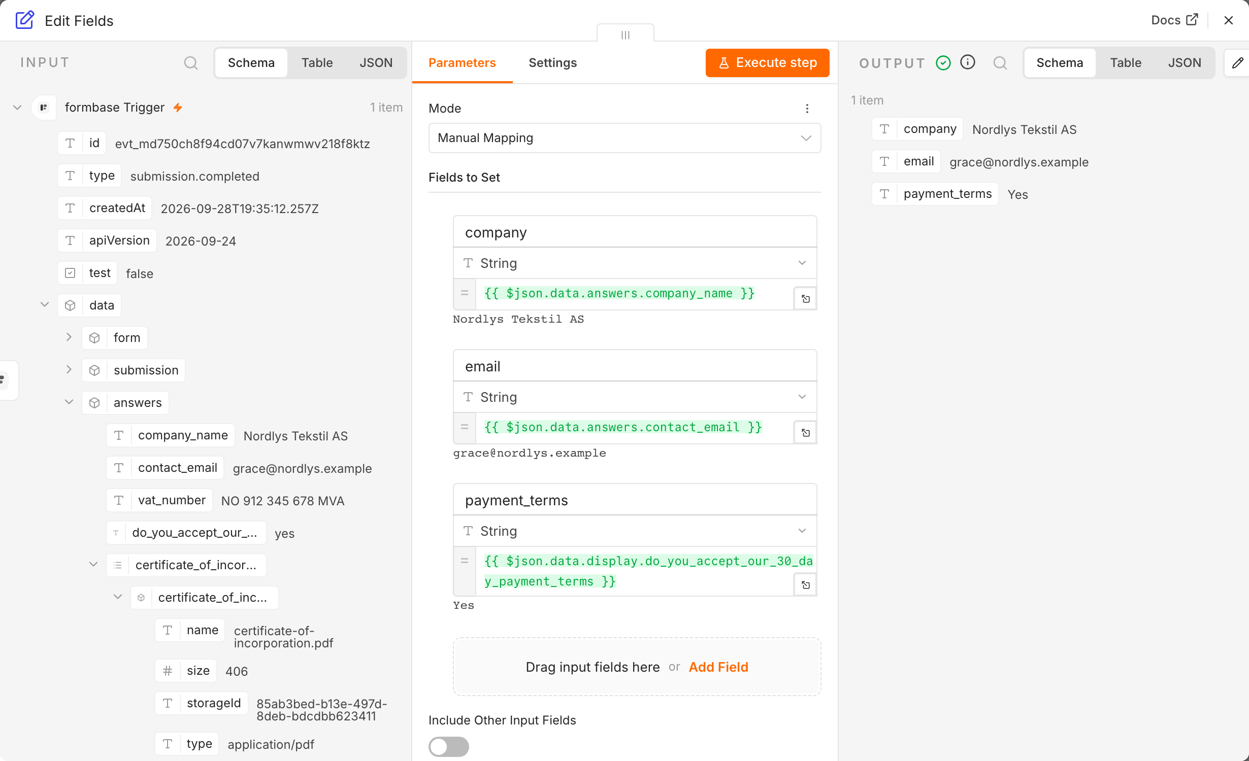Click the output edit pencil icon
Screen dimensions: 1249x761
coord(1238,63)
